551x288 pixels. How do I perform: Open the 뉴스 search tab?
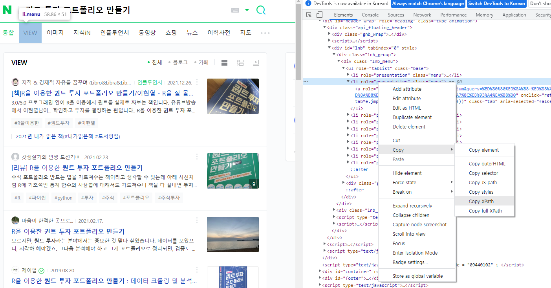192,33
